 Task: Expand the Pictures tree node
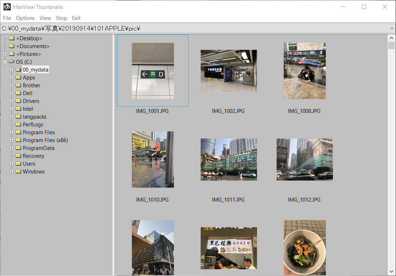[x=5, y=54]
